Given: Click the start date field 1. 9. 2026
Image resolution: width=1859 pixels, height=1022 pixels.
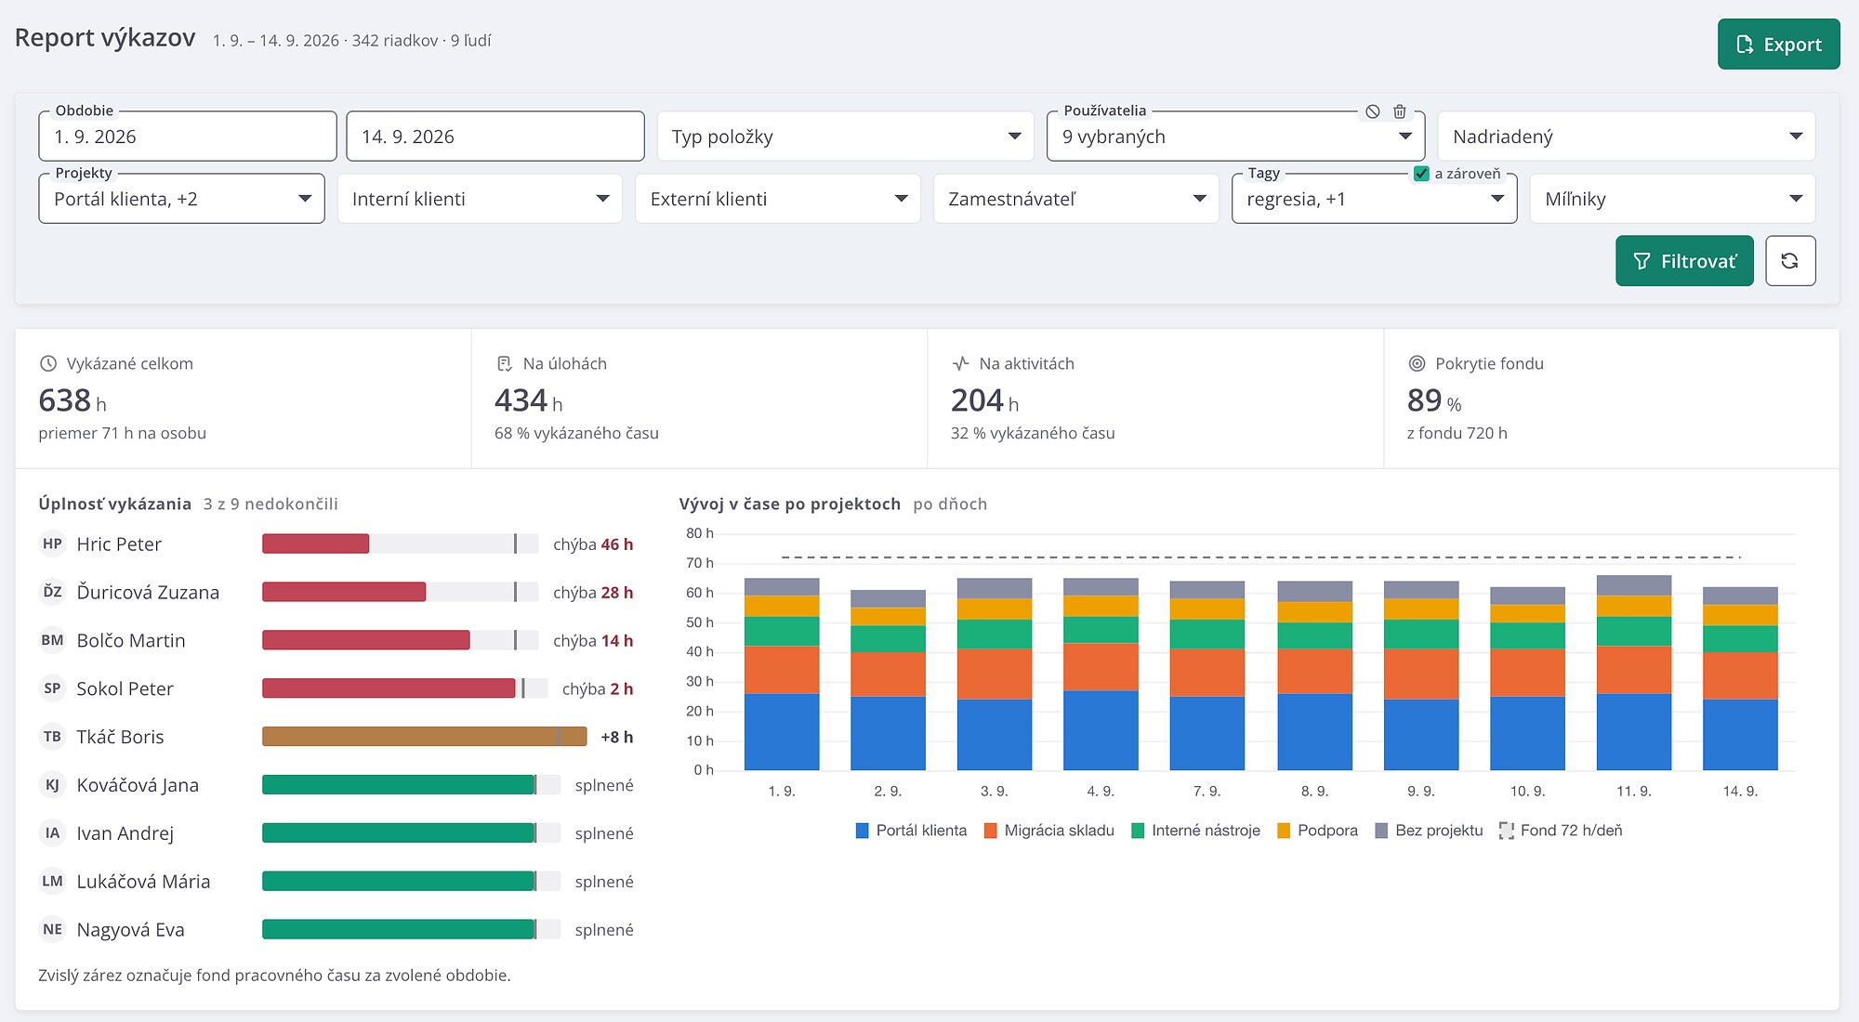Looking at the screenshot, I should [x=188, y=137].
